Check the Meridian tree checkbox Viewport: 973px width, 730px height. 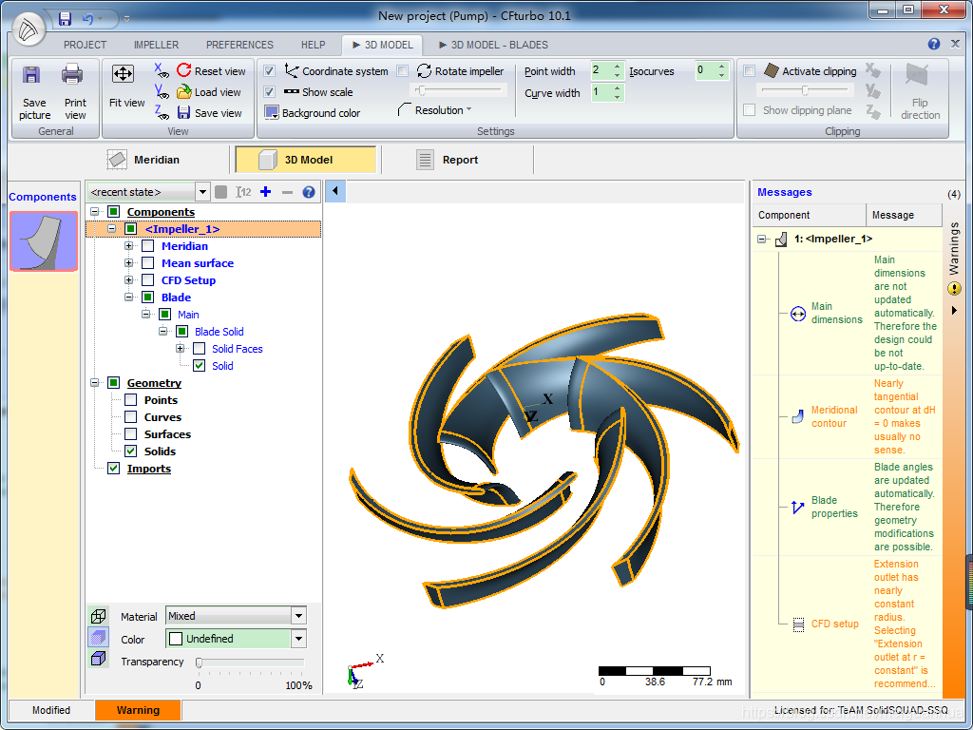coord(147,246)
